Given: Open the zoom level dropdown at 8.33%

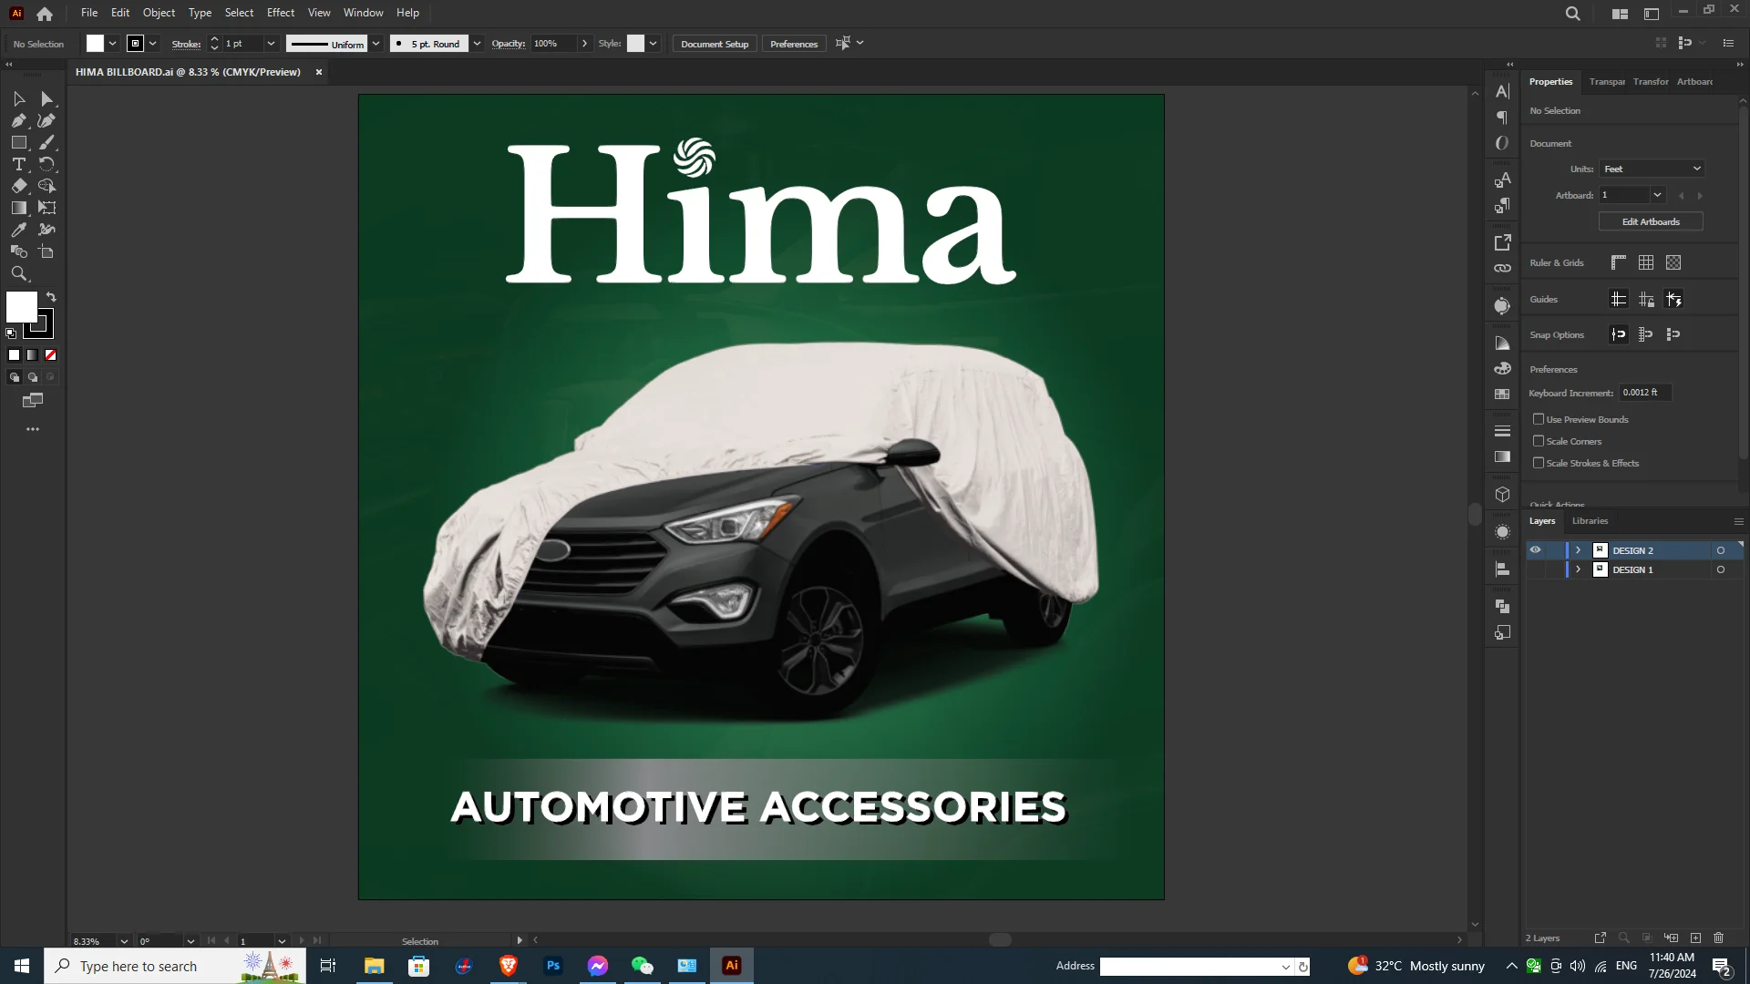Looking at the screenshot, I should 124,941.
